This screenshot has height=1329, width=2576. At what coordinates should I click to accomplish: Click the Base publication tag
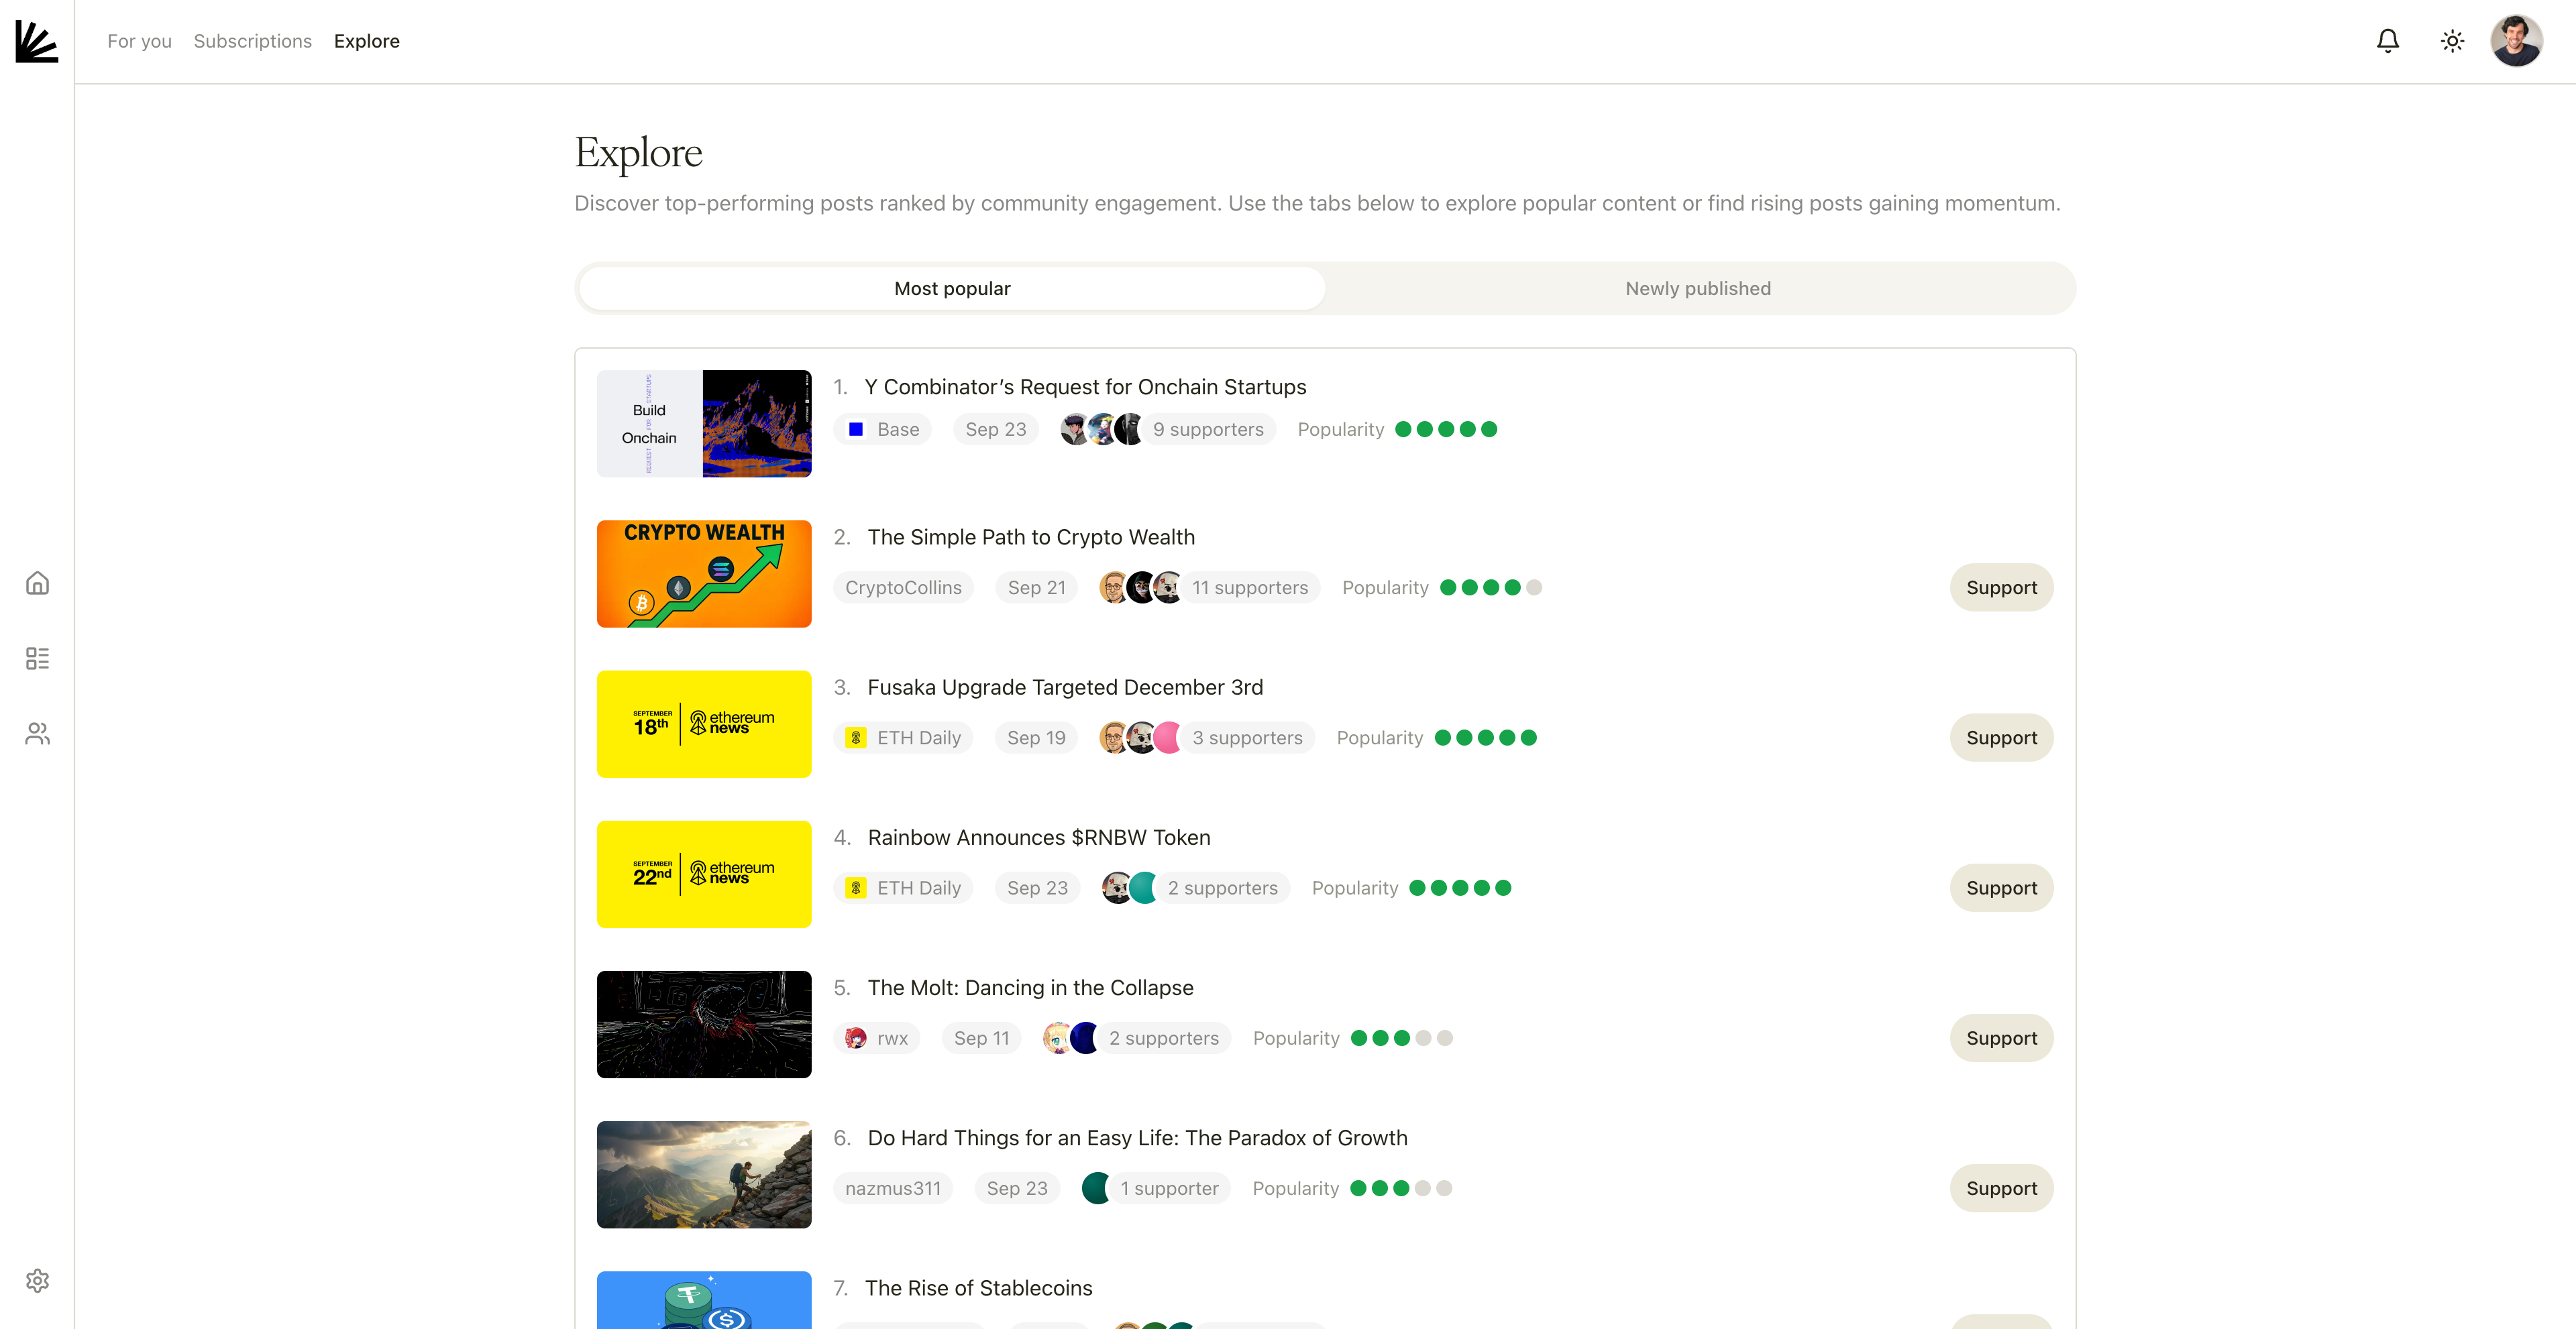883,430
